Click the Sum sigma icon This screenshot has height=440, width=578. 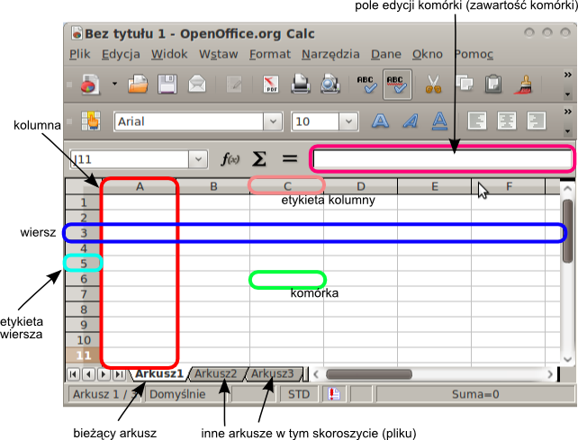(x=259, y=159)
